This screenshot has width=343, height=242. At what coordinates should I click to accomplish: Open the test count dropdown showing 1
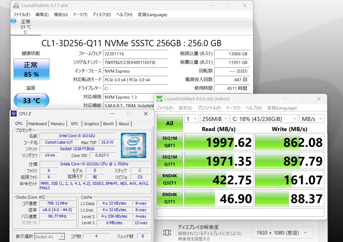pyautogui.click(x=191, y=119)
